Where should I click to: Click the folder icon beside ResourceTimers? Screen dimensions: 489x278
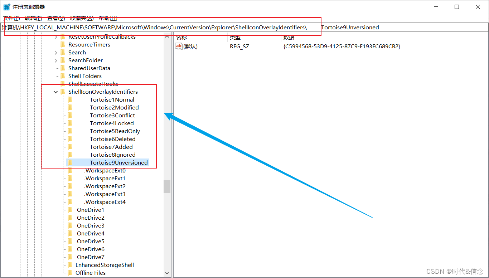(x=63, y=44)
